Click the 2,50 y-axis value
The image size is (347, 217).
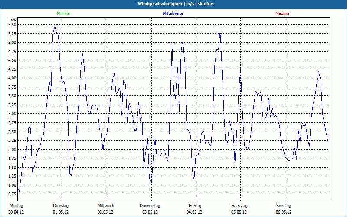(x=12, y=132)
